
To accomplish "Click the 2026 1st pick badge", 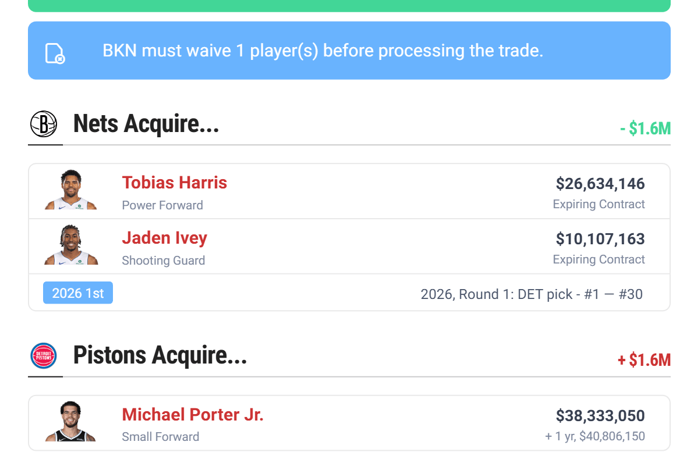I will click(78, 293).
